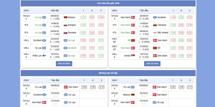Click the Portugal flag in the 24/03/25 UNLF QF match
The width and height of the screenshot is (215, 107).
tap(133, 40)
